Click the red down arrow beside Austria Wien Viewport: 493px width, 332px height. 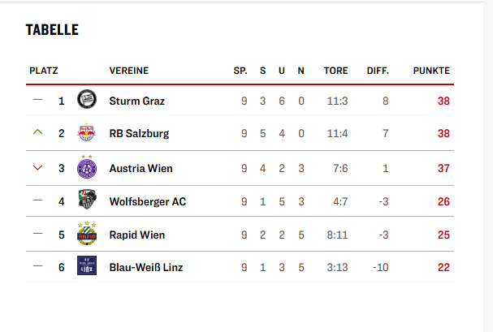point(37,168)
